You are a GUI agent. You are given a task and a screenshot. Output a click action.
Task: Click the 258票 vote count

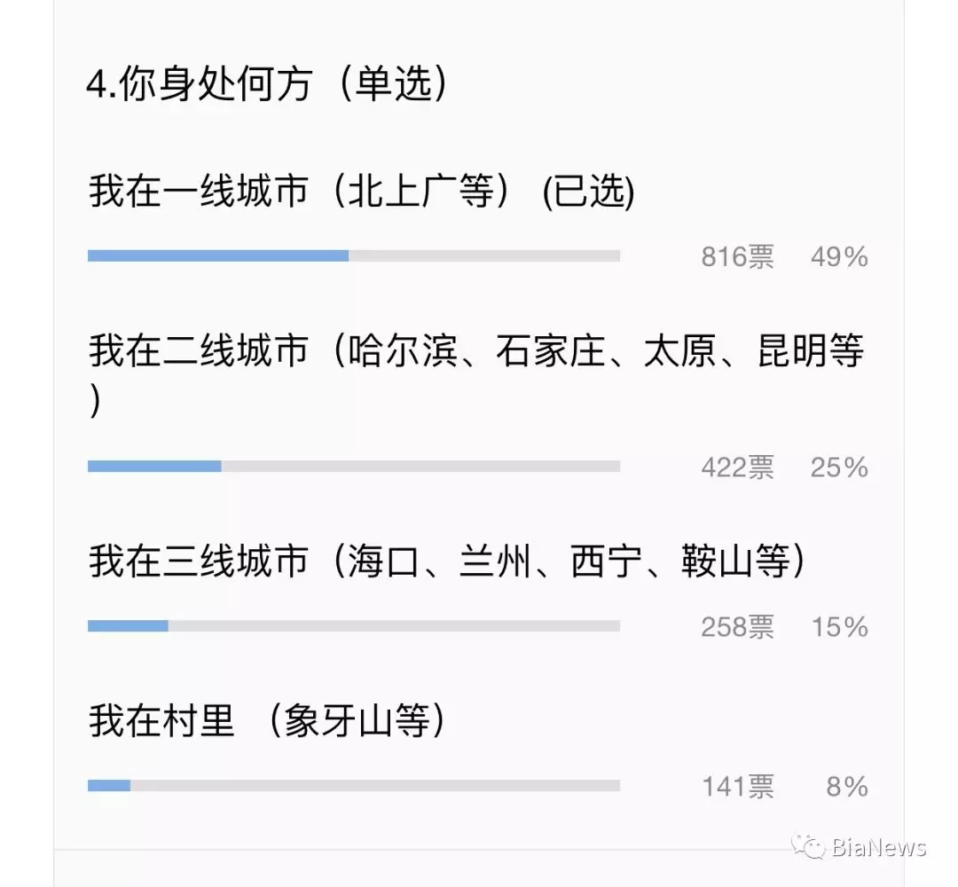pos(737,627)
